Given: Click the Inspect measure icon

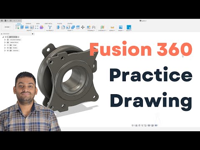Looking at the screenshot, I should coord(112,27).
